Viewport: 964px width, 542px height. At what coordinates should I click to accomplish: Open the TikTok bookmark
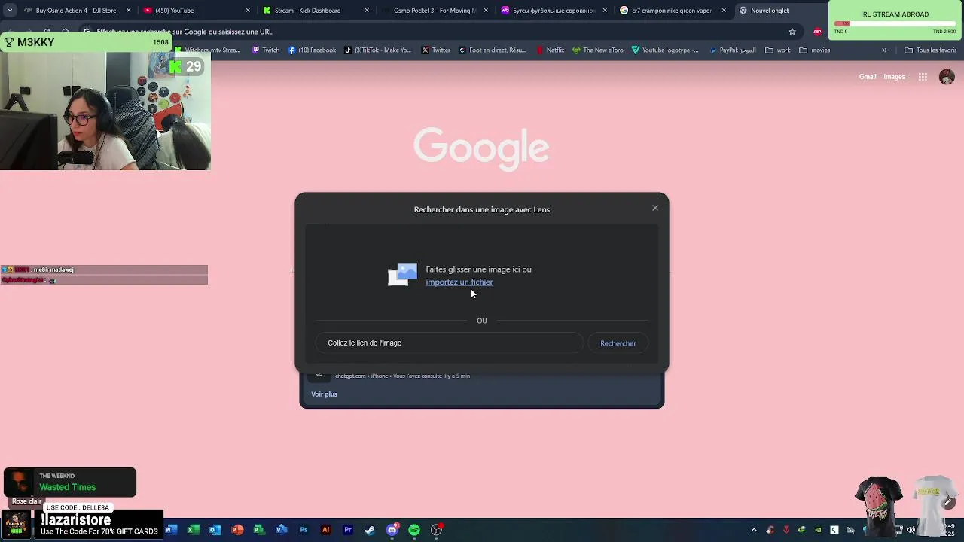click(x=377, y=50)
